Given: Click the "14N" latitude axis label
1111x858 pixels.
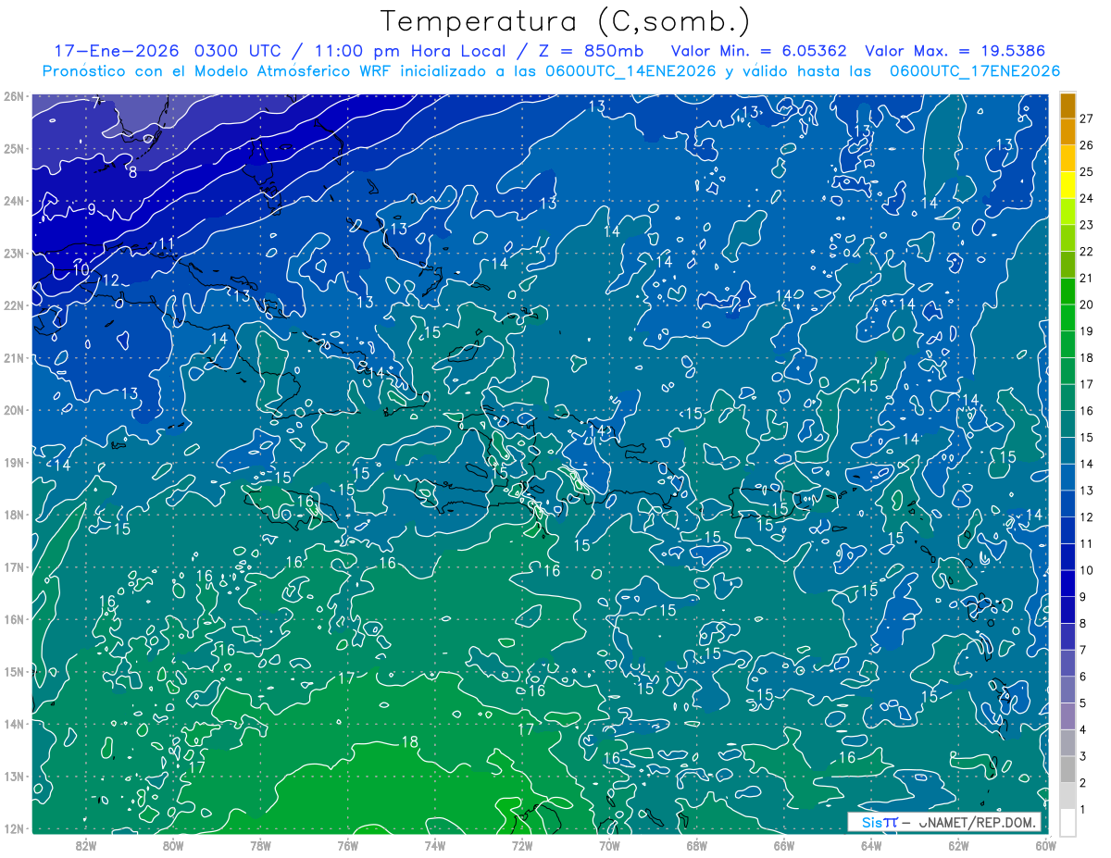Looking at the screenshot, I should [x=14, y=724].
